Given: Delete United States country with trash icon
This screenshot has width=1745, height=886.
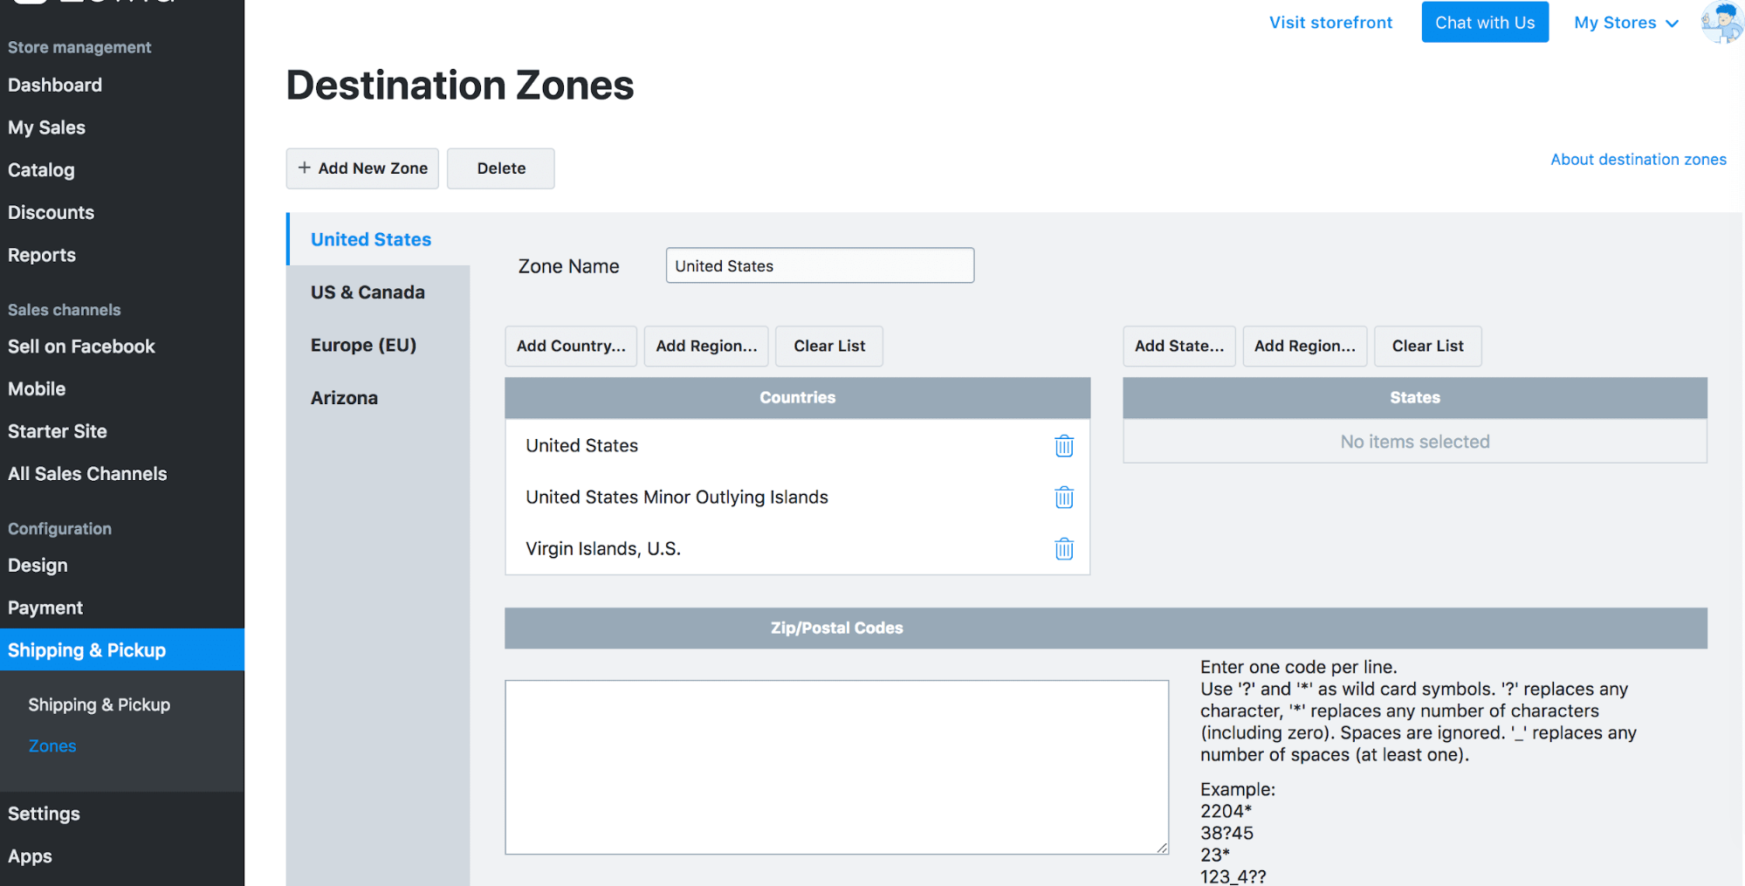Looking at the screenshot, I should tap(1063, 446).
